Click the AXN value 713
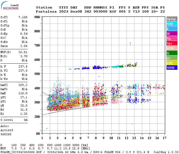The width and height of the screenshot is (179, 154). (136, 12)
